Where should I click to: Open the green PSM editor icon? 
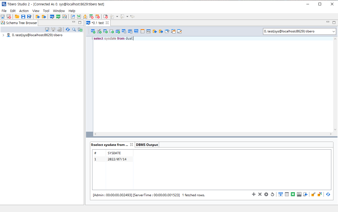(58, 17)
